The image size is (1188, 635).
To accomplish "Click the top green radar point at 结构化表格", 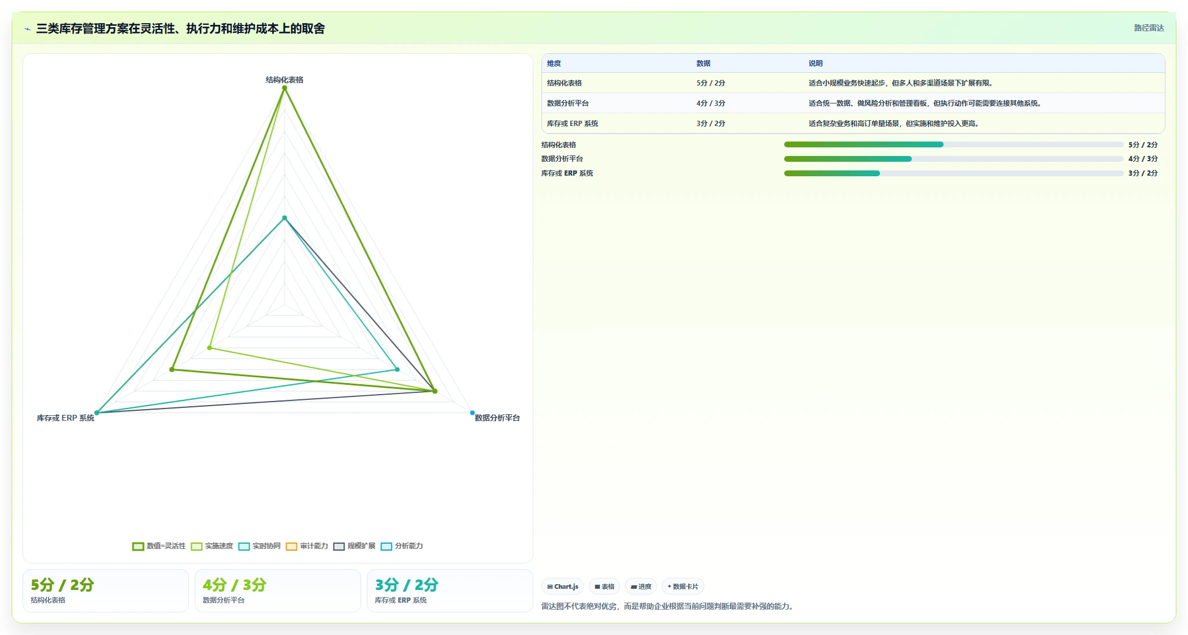I will [284, 88].
